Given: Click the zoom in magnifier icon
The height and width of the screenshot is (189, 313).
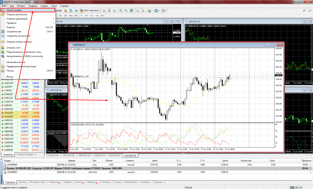Looking at the screenshot, I should click(x=121, y=10).
